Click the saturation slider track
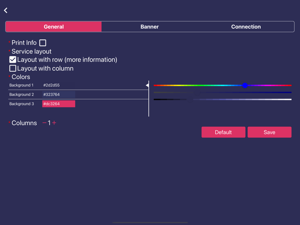The image size is (300, 225). pyautogui.click(x=222, y=93)
